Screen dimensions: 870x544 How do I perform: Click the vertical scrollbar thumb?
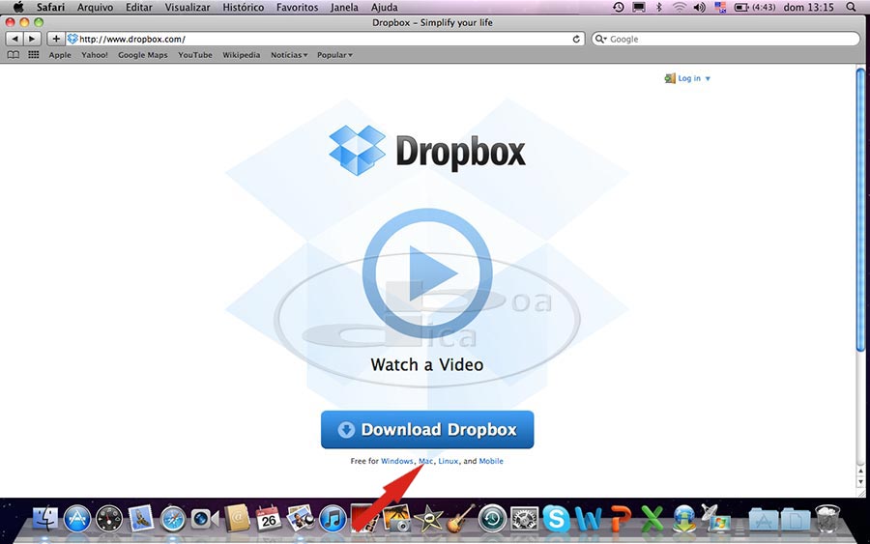click(x=860, y=210)
